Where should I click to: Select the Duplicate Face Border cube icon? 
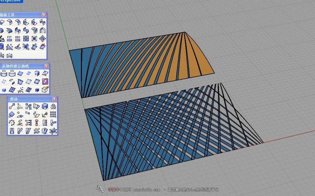37,73
